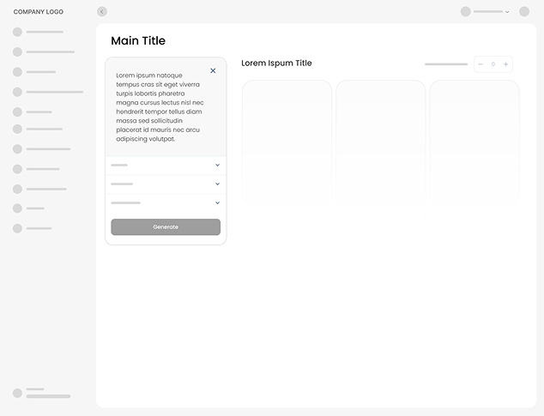The width and height of the screenshot is (544, 416).
Task: Select the first placeholder card
Action: (x=287, y=142)
